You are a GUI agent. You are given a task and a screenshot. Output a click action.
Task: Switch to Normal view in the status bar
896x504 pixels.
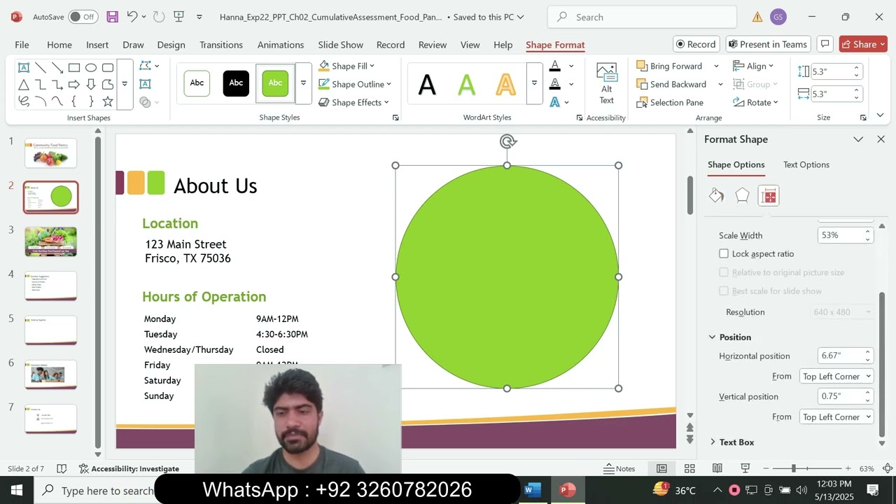coord(661,468)
